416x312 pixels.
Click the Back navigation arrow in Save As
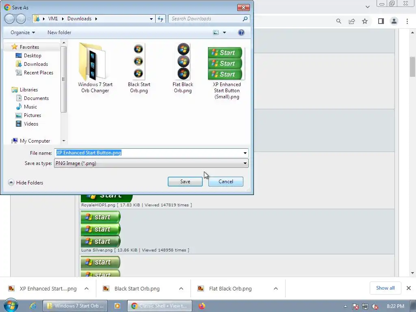point(9,19)
